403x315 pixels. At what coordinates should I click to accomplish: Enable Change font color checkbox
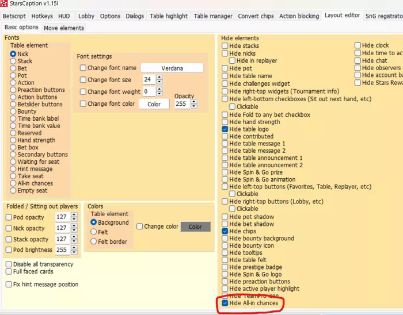tap(83, 103)
